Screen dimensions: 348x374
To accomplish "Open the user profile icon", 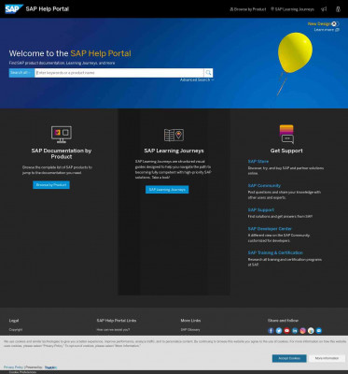I will coord(338,9).
